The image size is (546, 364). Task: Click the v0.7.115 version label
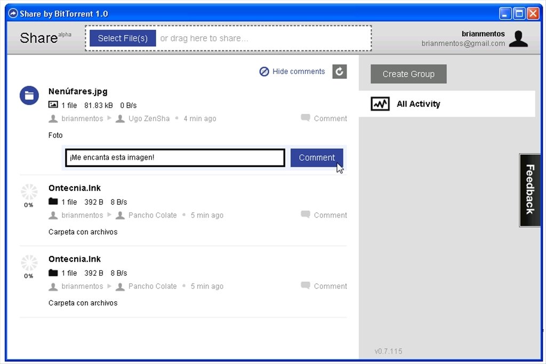(388, 351)
